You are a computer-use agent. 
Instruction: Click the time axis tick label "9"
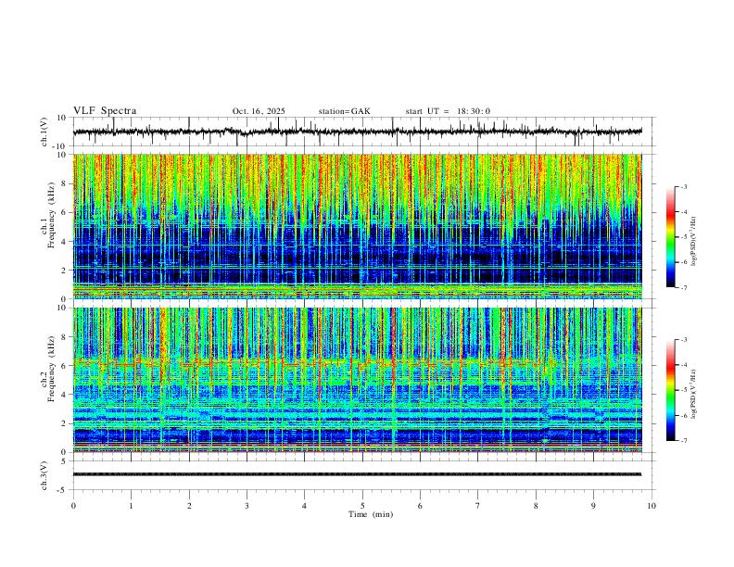593,506
